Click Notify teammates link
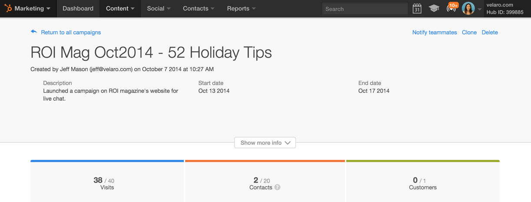Viewport: 531px width, 202px height. tap(435, 32)
